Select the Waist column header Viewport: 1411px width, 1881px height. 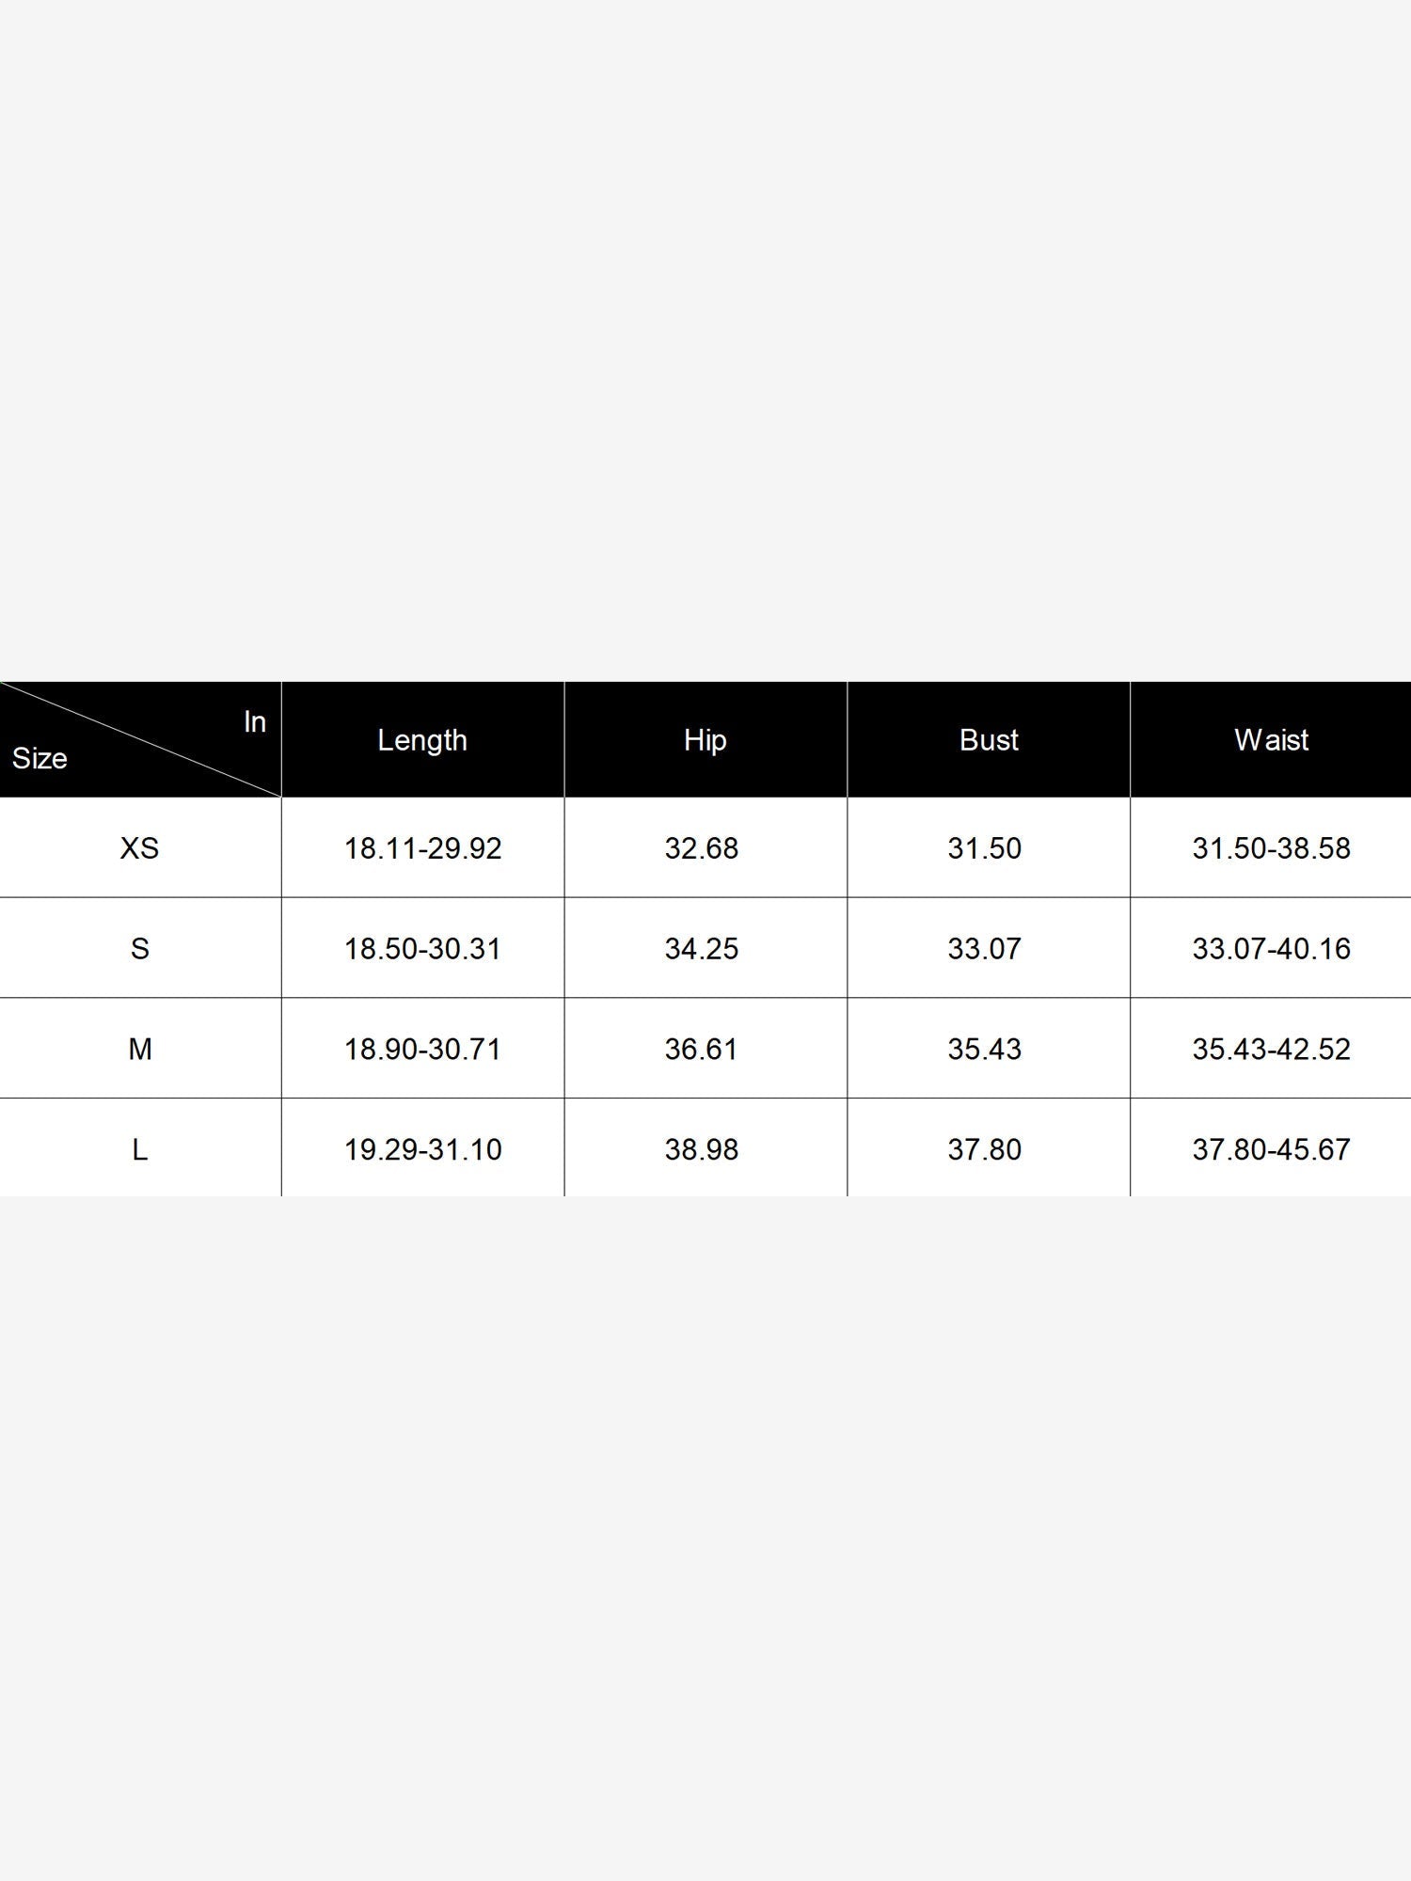[1271, 740]
